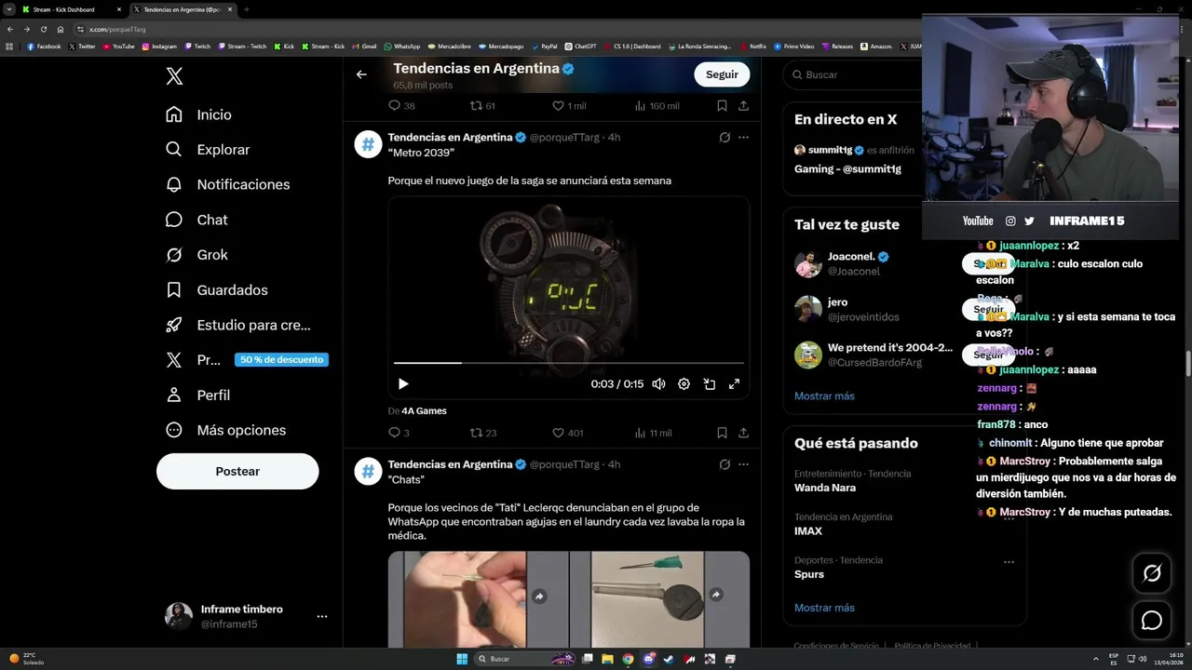This screenshot has width=1192, height=670.
Task: Enter fullscreen for the Metro 2039 video
Action: [734, 383]
